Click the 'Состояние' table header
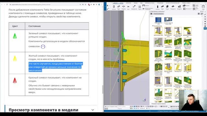 point(35,26)
